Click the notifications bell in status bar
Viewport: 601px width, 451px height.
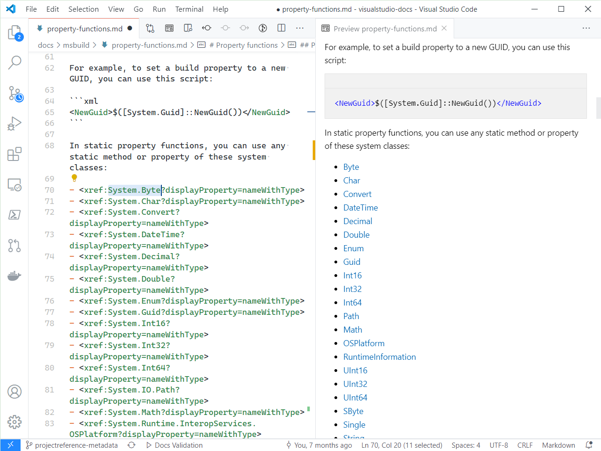click(x=588, y=445)
